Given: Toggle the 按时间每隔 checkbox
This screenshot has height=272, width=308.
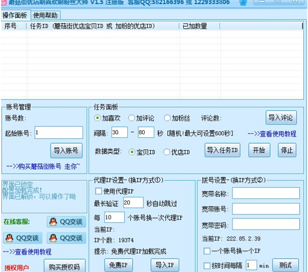Looking at the screenshot, I should [x=223, y=266].
